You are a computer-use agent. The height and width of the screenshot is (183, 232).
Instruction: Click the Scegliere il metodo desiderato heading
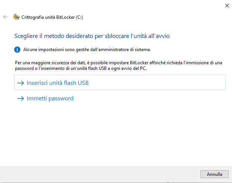(x=92, y=36)
